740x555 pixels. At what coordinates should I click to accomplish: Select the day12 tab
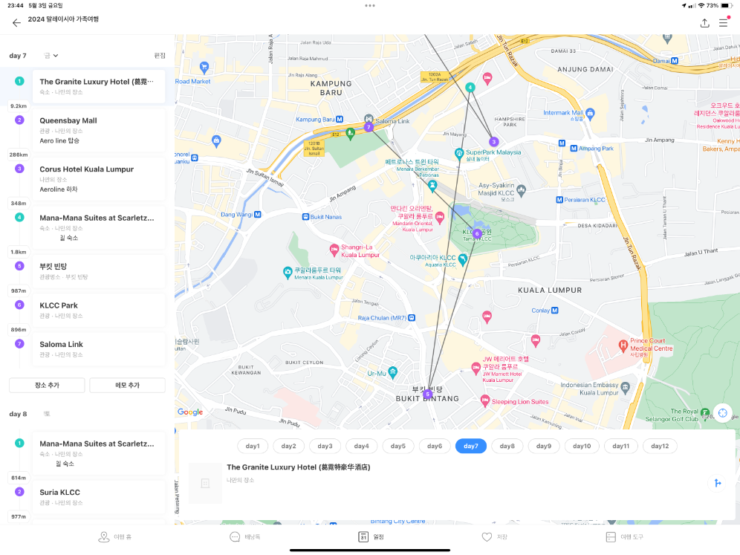(660, 446)
